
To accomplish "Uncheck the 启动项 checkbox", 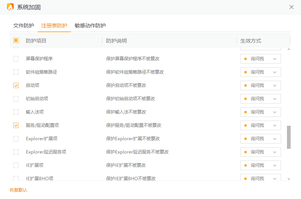I will tap(16, 85).
